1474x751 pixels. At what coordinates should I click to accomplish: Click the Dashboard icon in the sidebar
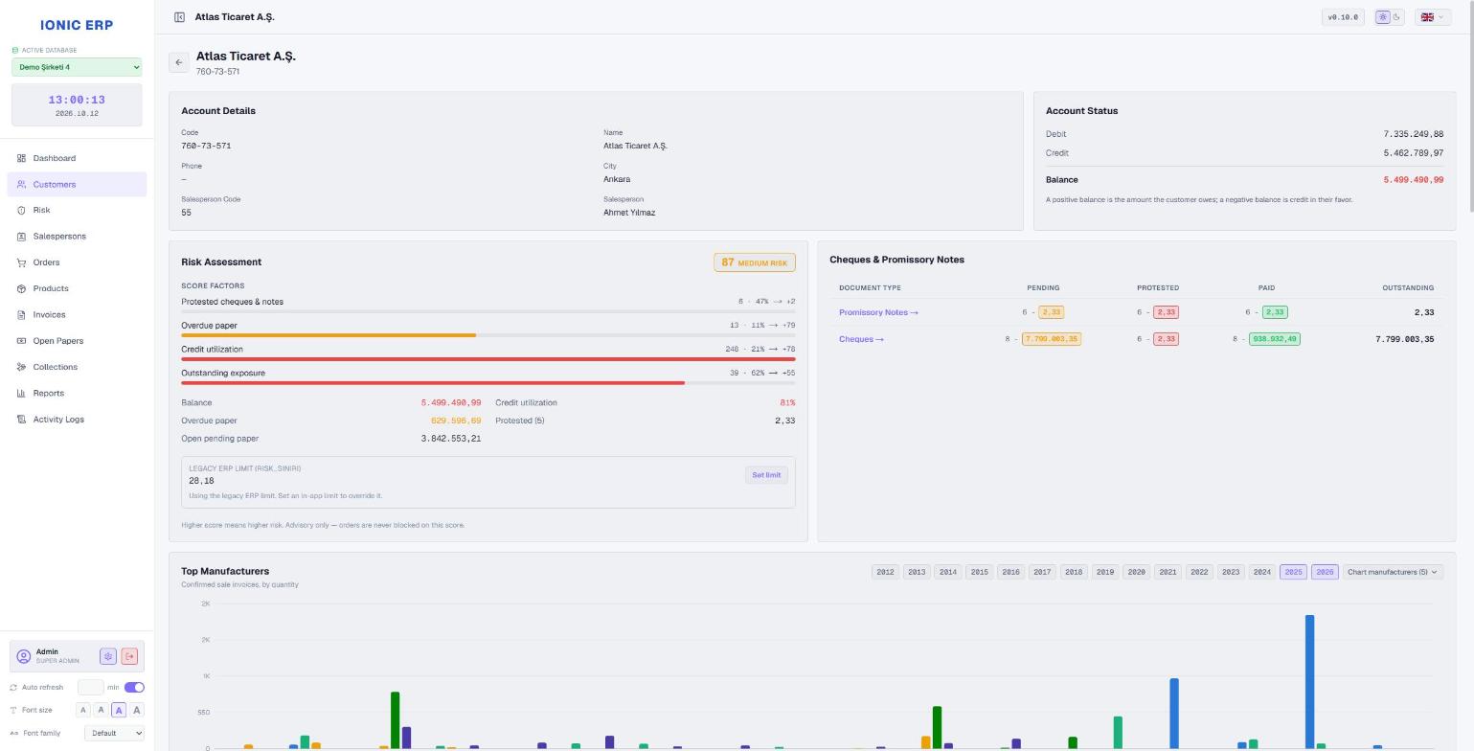pos(21,158)
